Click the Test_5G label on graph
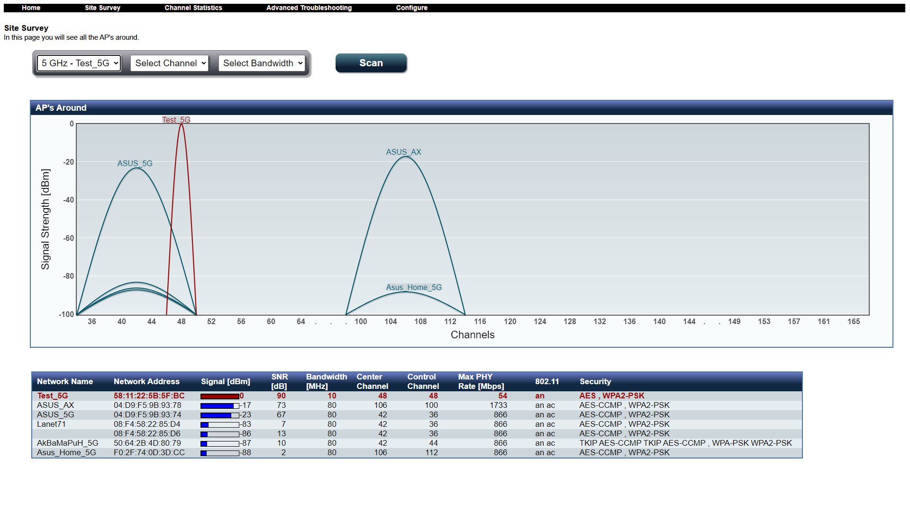 [x=176, y=120]
